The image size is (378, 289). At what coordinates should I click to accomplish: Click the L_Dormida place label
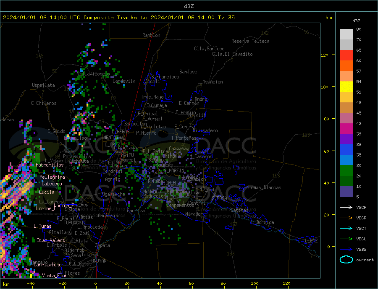coord(263,222)
